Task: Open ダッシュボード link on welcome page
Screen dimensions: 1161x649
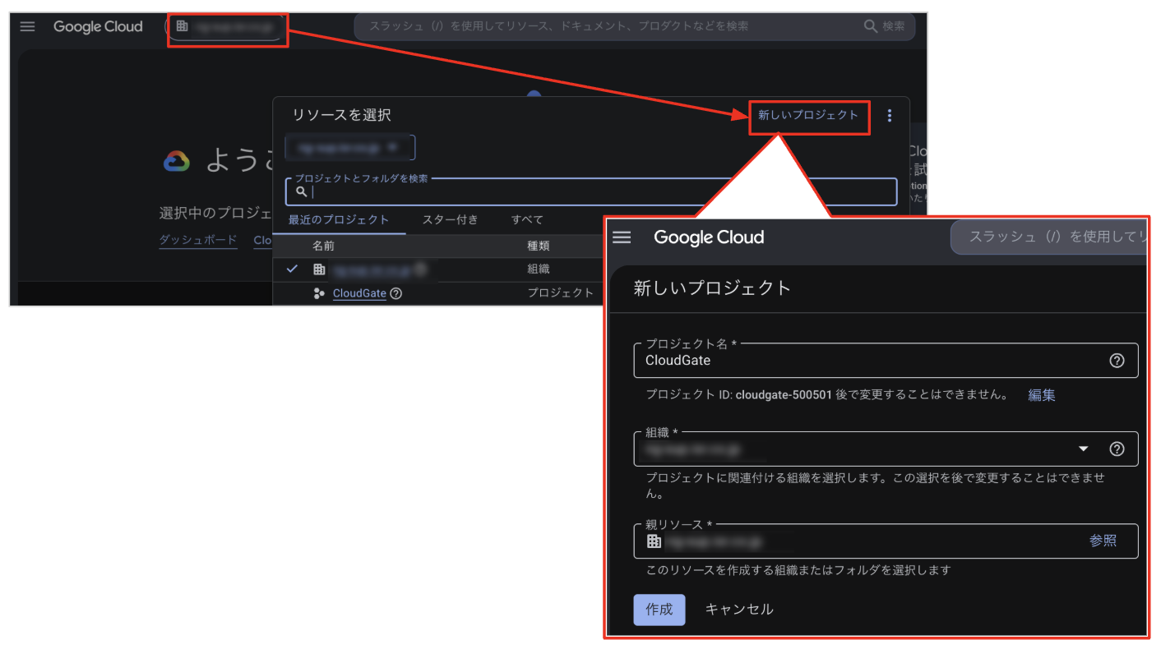Action: (x=198, y=241)
